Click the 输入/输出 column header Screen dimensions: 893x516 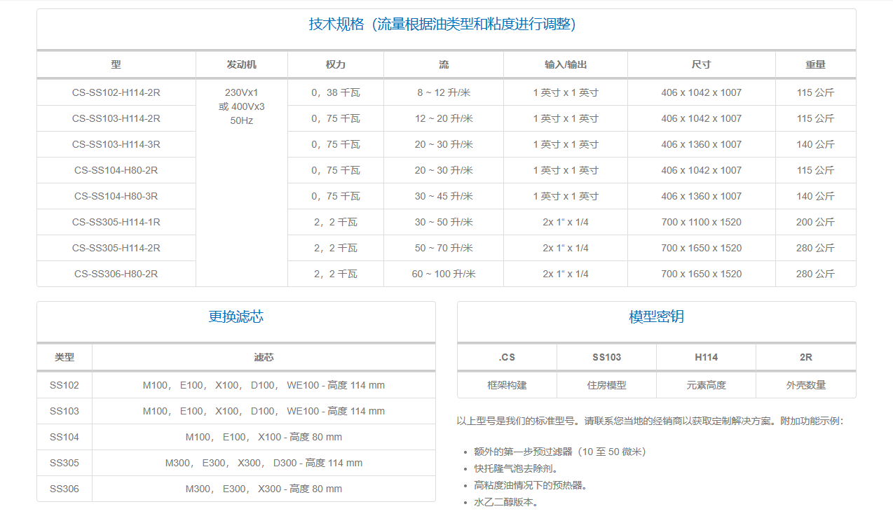coord(565,64)
